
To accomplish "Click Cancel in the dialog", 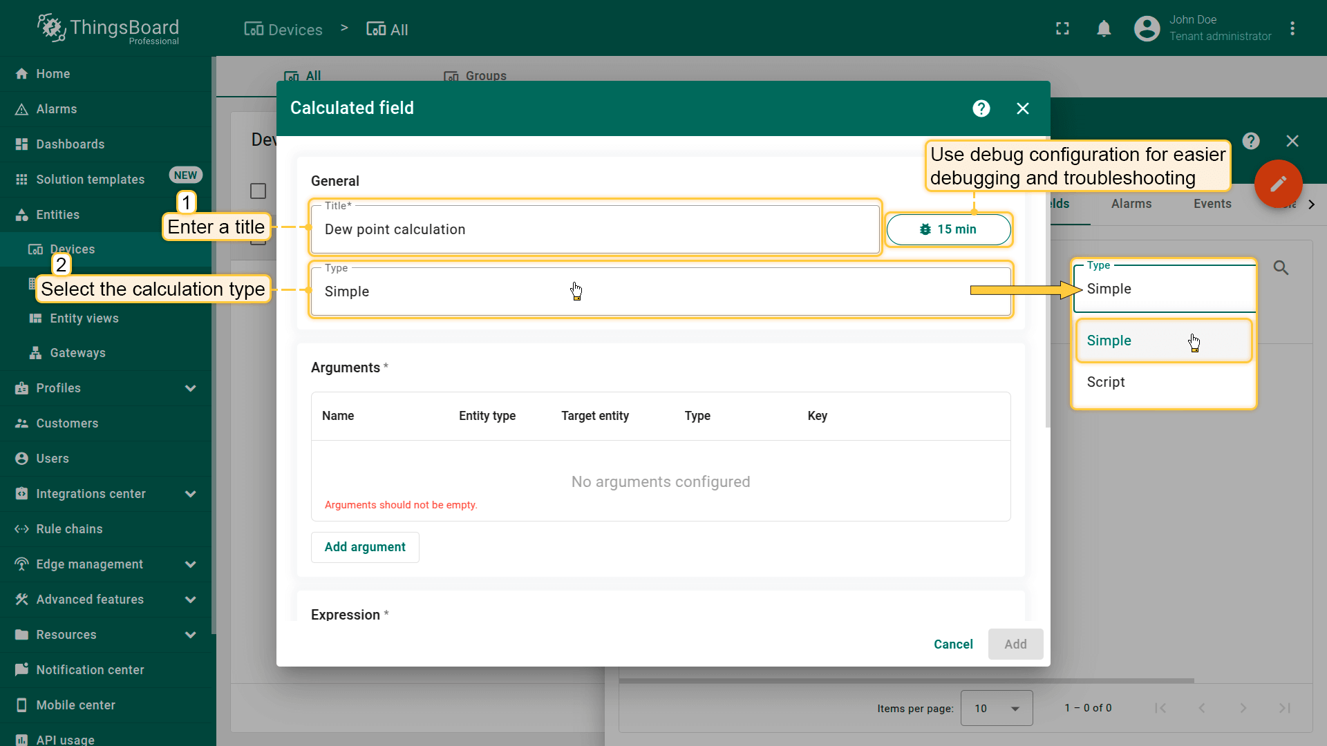I will pyautogui.click(x=952, y=644).
